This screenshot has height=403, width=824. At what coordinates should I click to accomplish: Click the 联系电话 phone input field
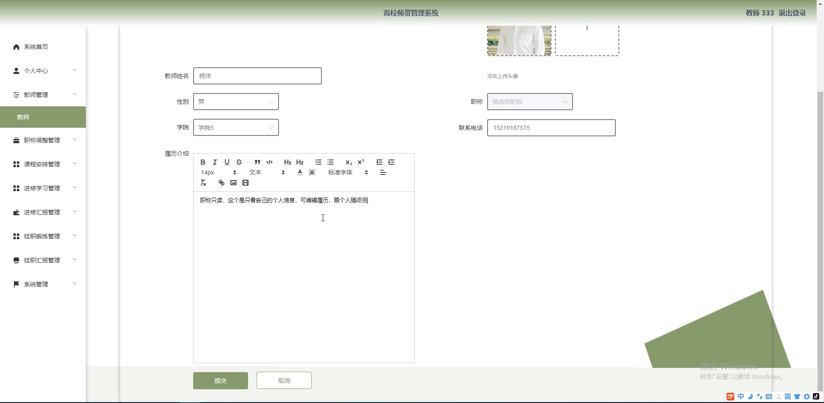tap(551, 128)
